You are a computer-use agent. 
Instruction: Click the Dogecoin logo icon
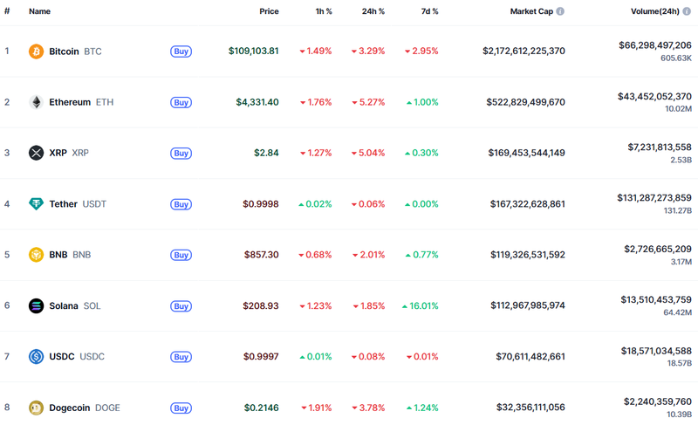[36, 408]
